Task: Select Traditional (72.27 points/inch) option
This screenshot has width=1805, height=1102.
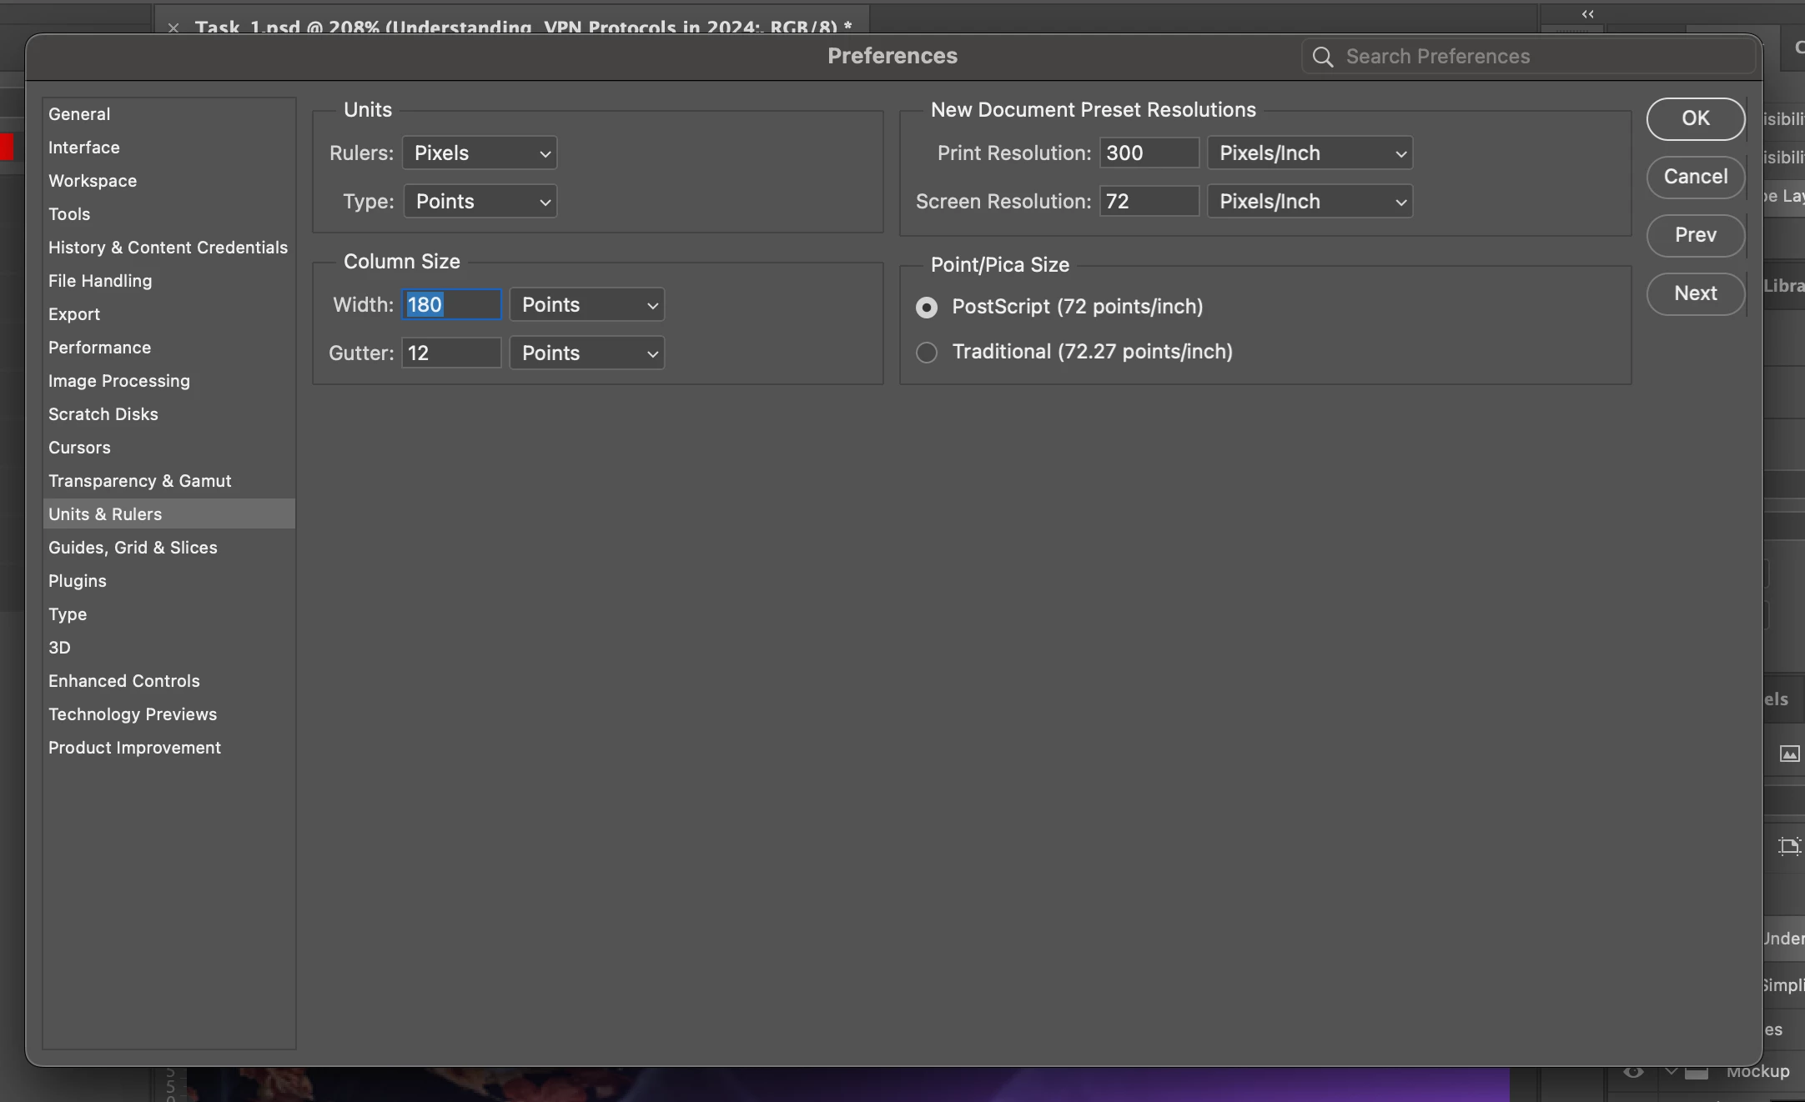Action: [927, 353]
